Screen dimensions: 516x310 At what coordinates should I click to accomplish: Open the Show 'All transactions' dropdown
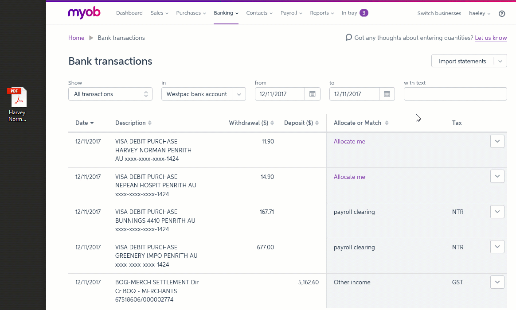pos(110,94)
